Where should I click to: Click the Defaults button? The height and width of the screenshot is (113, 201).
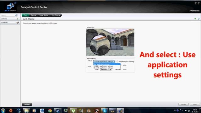tap(27, 104)
